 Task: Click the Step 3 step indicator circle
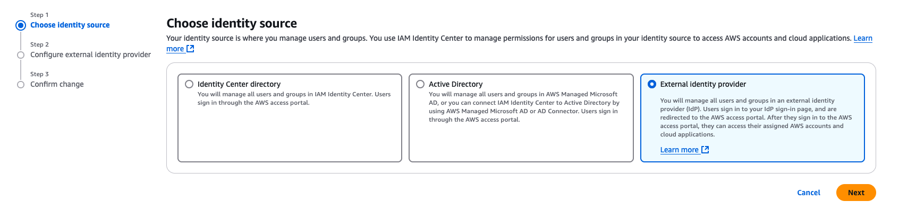21,85
